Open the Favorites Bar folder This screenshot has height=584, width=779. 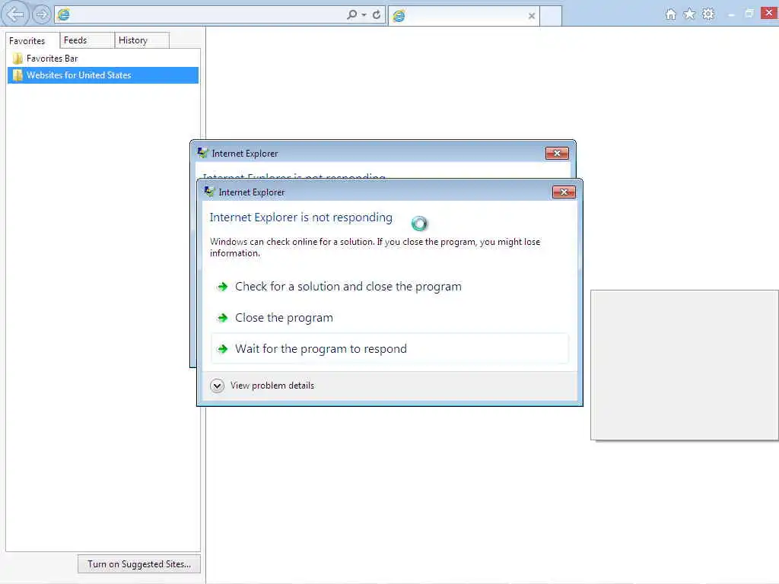(103, 59)
